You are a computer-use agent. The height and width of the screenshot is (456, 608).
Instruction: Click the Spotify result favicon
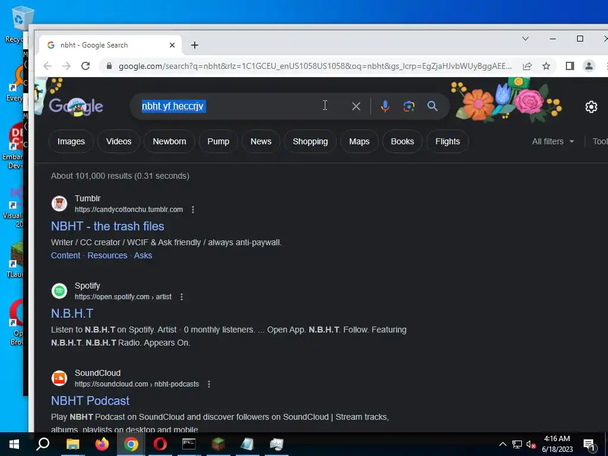(59, 291)
